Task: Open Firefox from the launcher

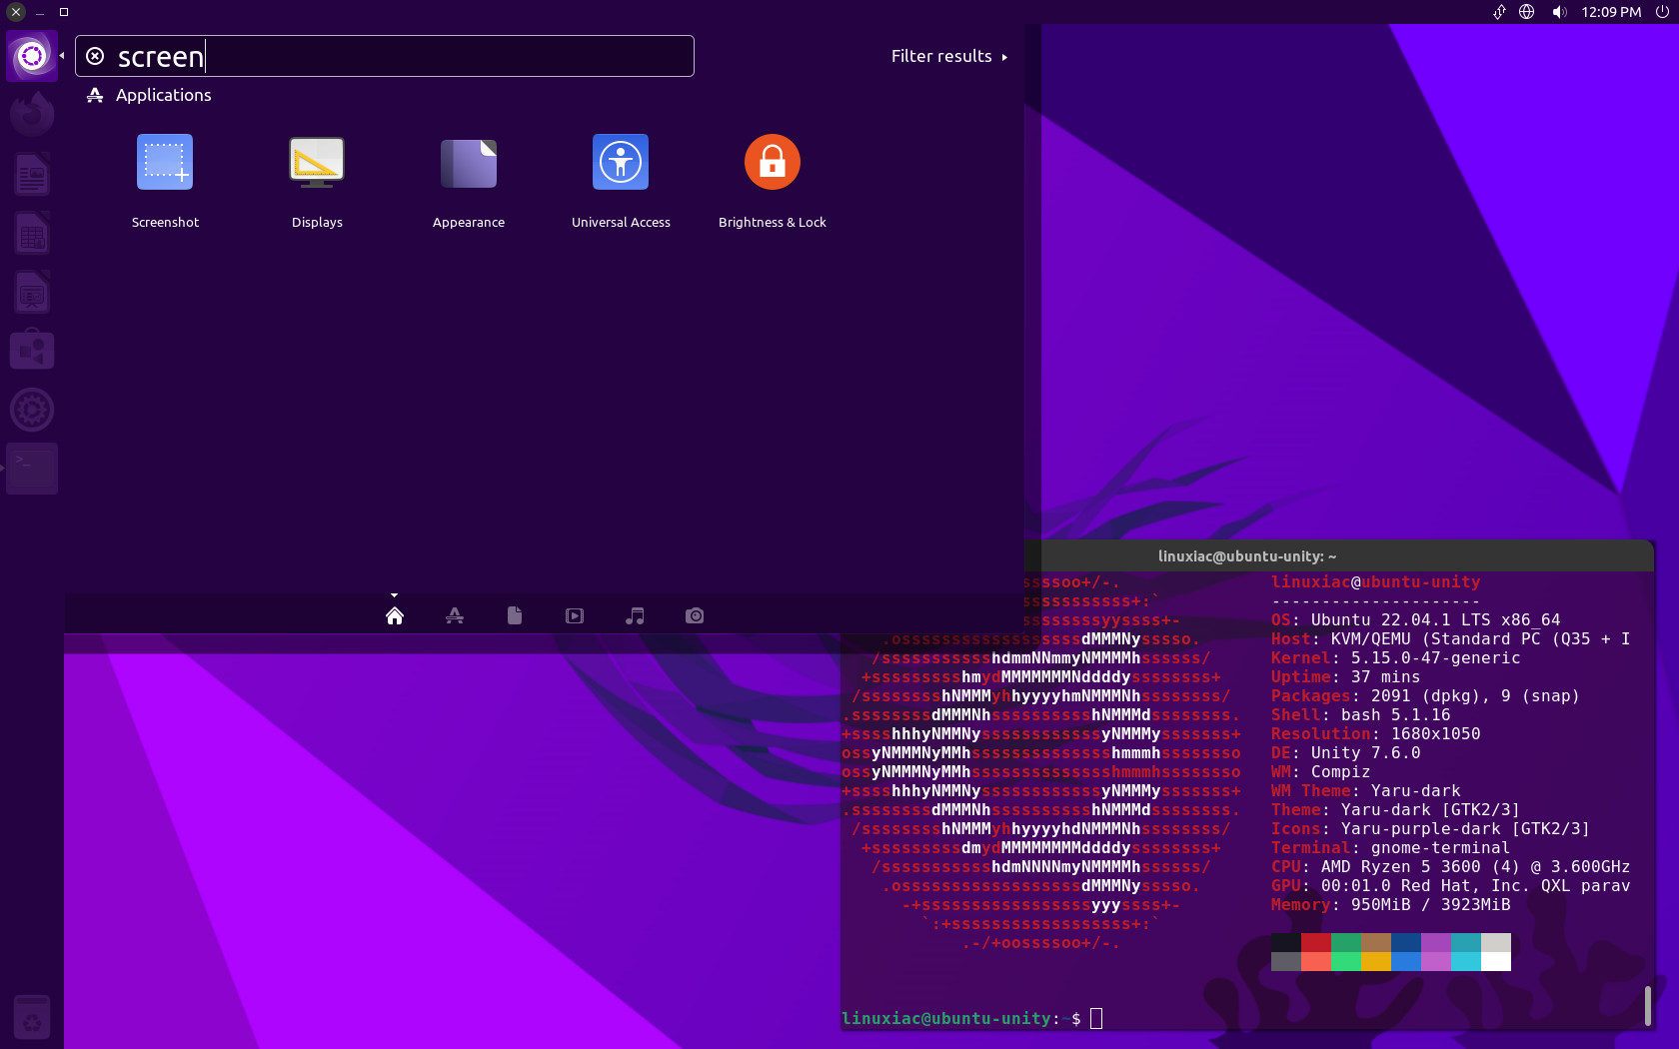Action: (32, 114)
